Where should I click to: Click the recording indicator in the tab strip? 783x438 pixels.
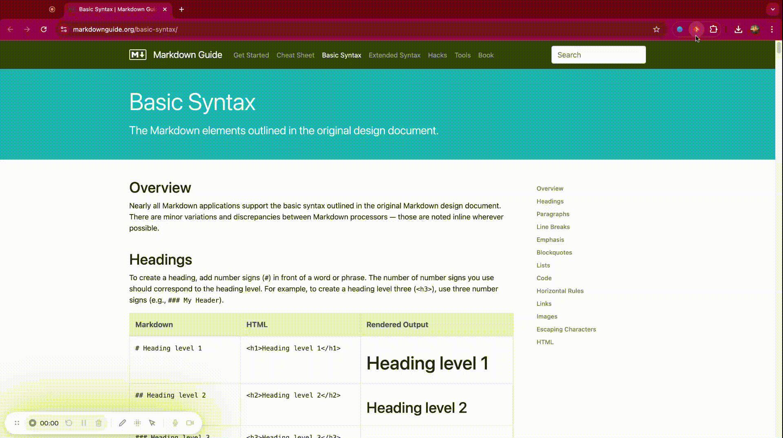tap(52, 9)
